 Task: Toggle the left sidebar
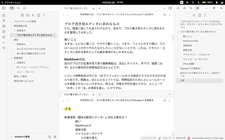4,8
